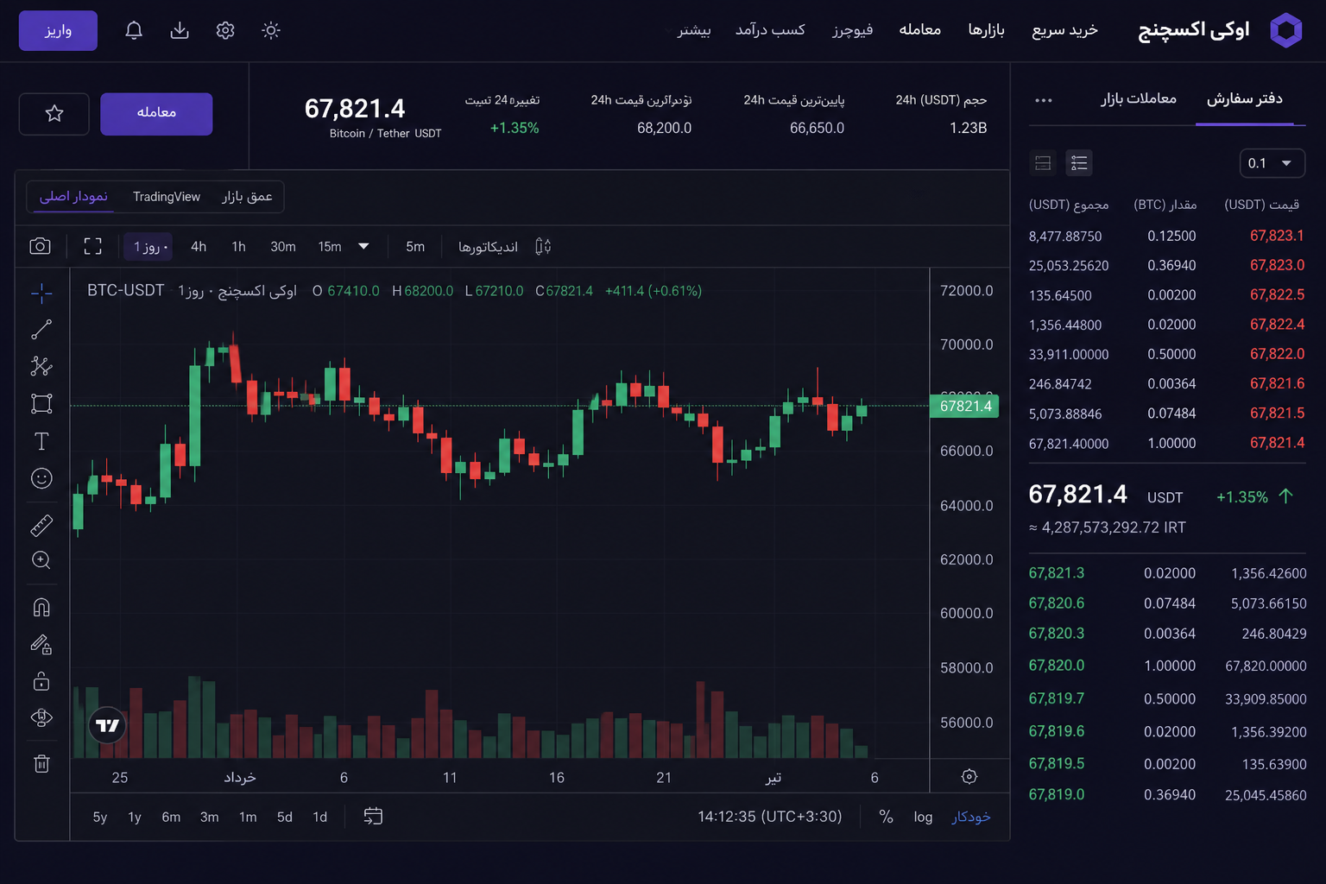Open chart scale settings gear

click(x=969, y=776)
